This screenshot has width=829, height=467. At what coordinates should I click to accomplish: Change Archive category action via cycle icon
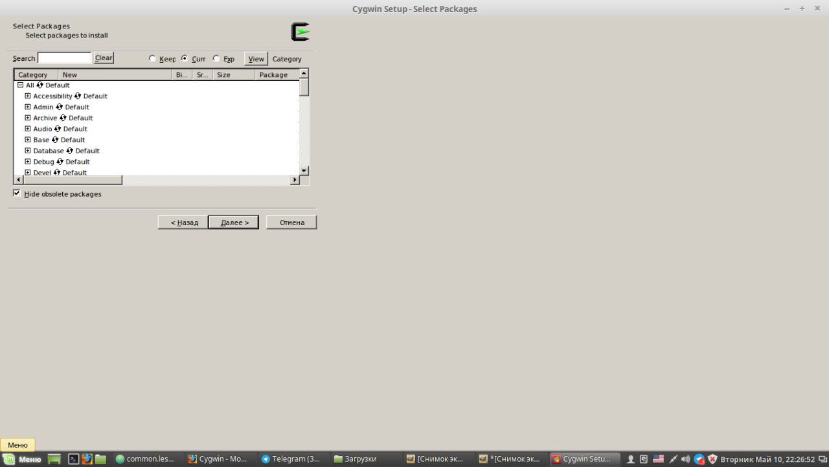pos(63,118)
